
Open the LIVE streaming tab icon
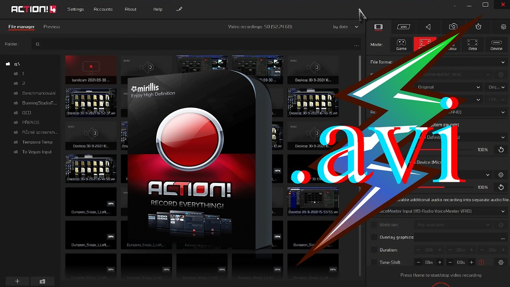point(403,27)
